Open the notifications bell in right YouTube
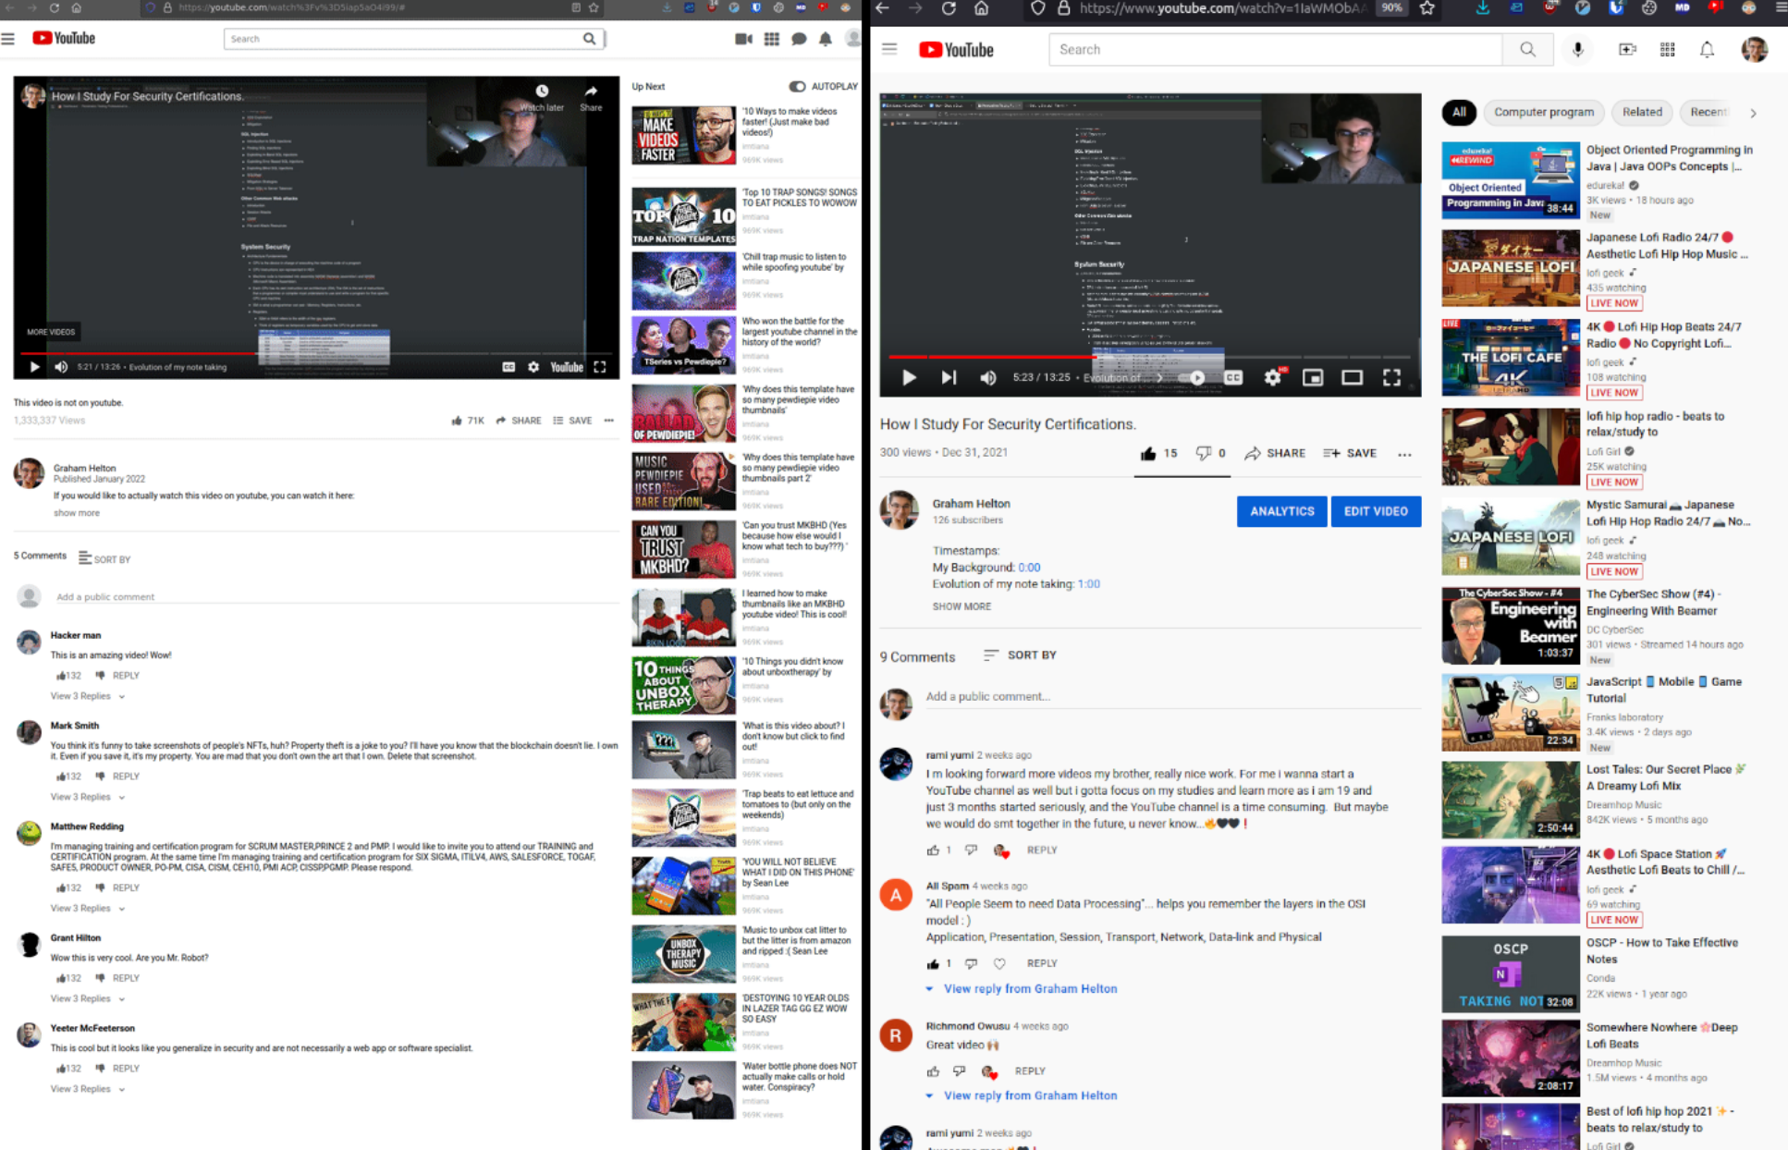 click(1707, 50)
